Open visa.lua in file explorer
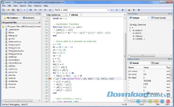The width and height of the screenshot is (174, 107). (x=12, y=87)
